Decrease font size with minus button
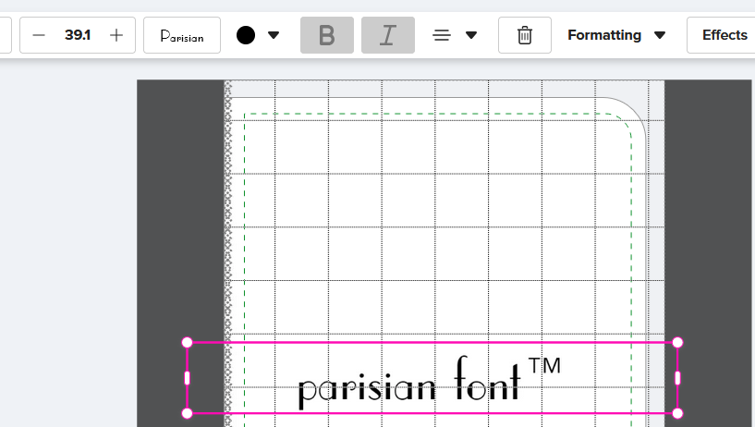Screen dimensions: 755x427 coord(39,35)
